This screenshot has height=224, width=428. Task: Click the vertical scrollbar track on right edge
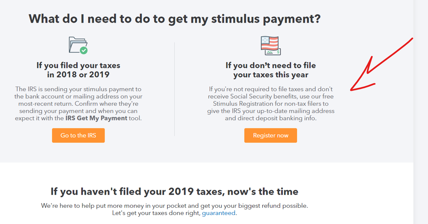coord(421,112)
